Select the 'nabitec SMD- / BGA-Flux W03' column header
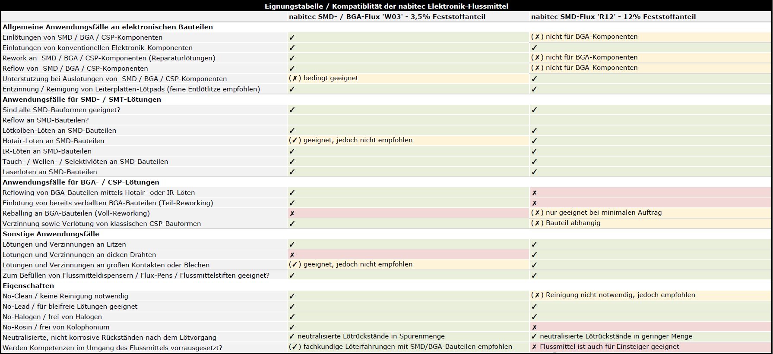Viewport: 773px width, 354px height. tap(387, 17)
